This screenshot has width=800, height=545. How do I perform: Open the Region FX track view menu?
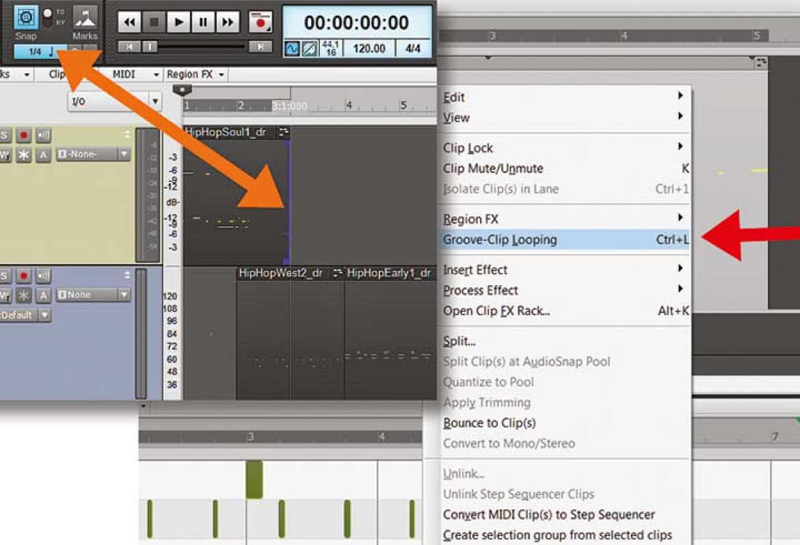coord(196,75)
